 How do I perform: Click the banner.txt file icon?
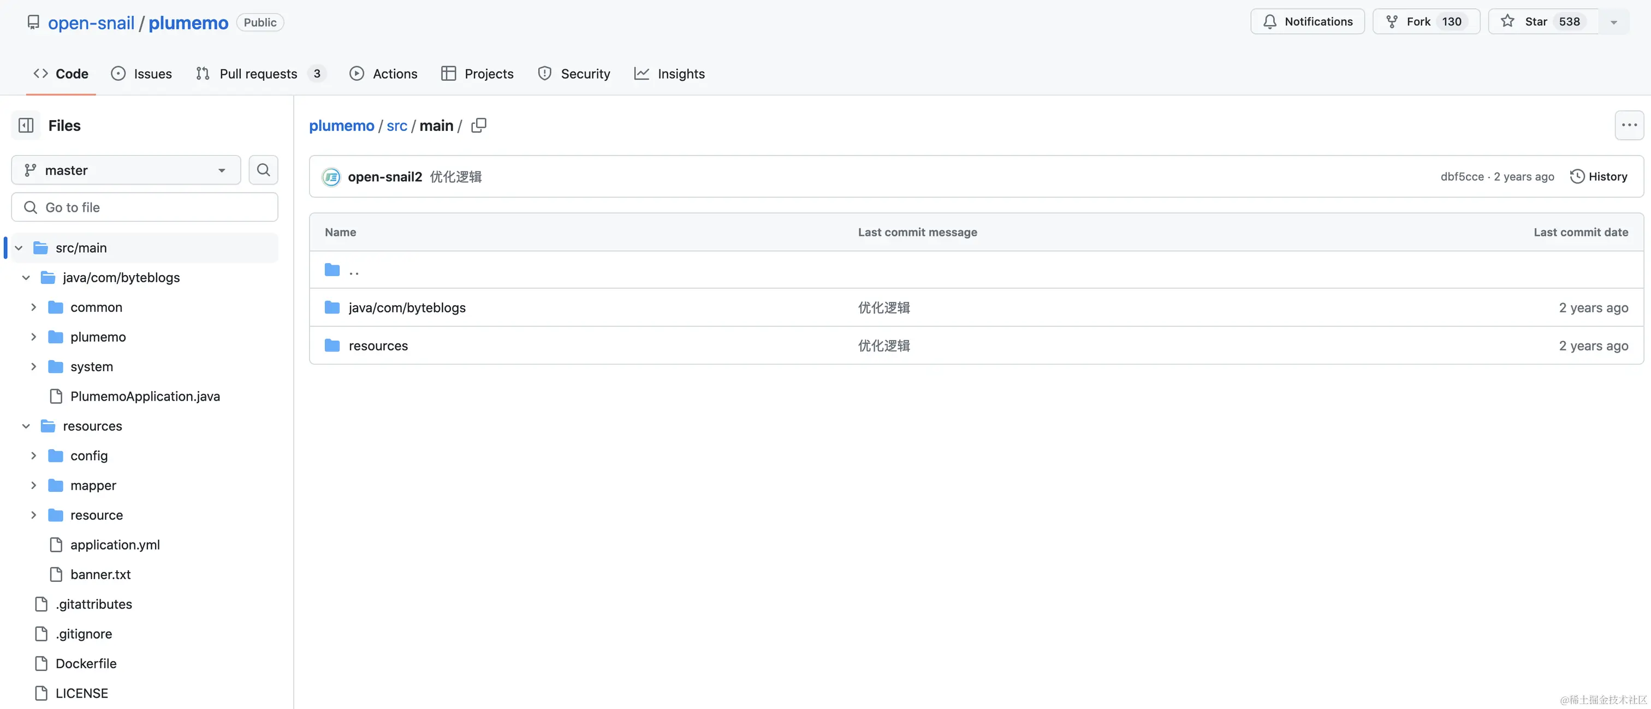[x=56, y=575]
